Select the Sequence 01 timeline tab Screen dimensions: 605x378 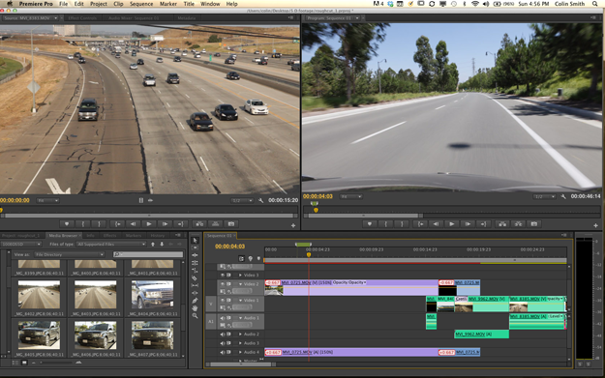tap(220, 236)
